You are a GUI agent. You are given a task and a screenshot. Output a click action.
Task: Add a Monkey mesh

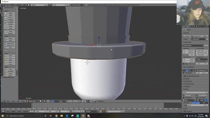point(10,33)
